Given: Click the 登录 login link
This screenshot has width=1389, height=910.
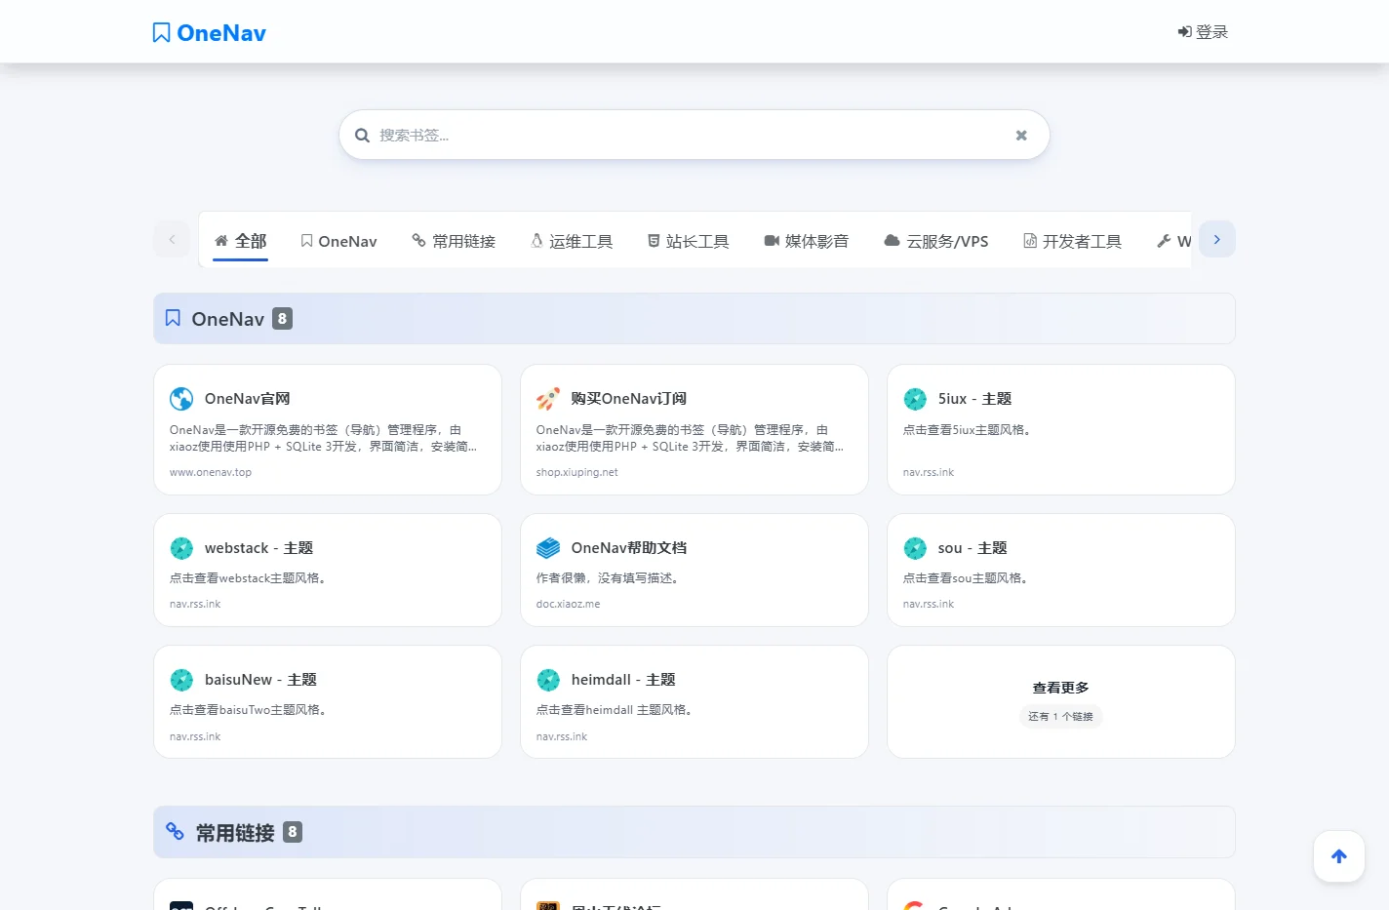Looking at the screenshot, I should tap(1203, 32).
